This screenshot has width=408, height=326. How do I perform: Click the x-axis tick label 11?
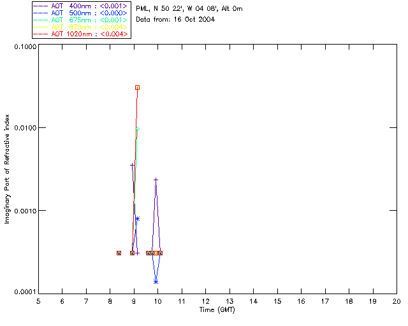coord(182,301)
